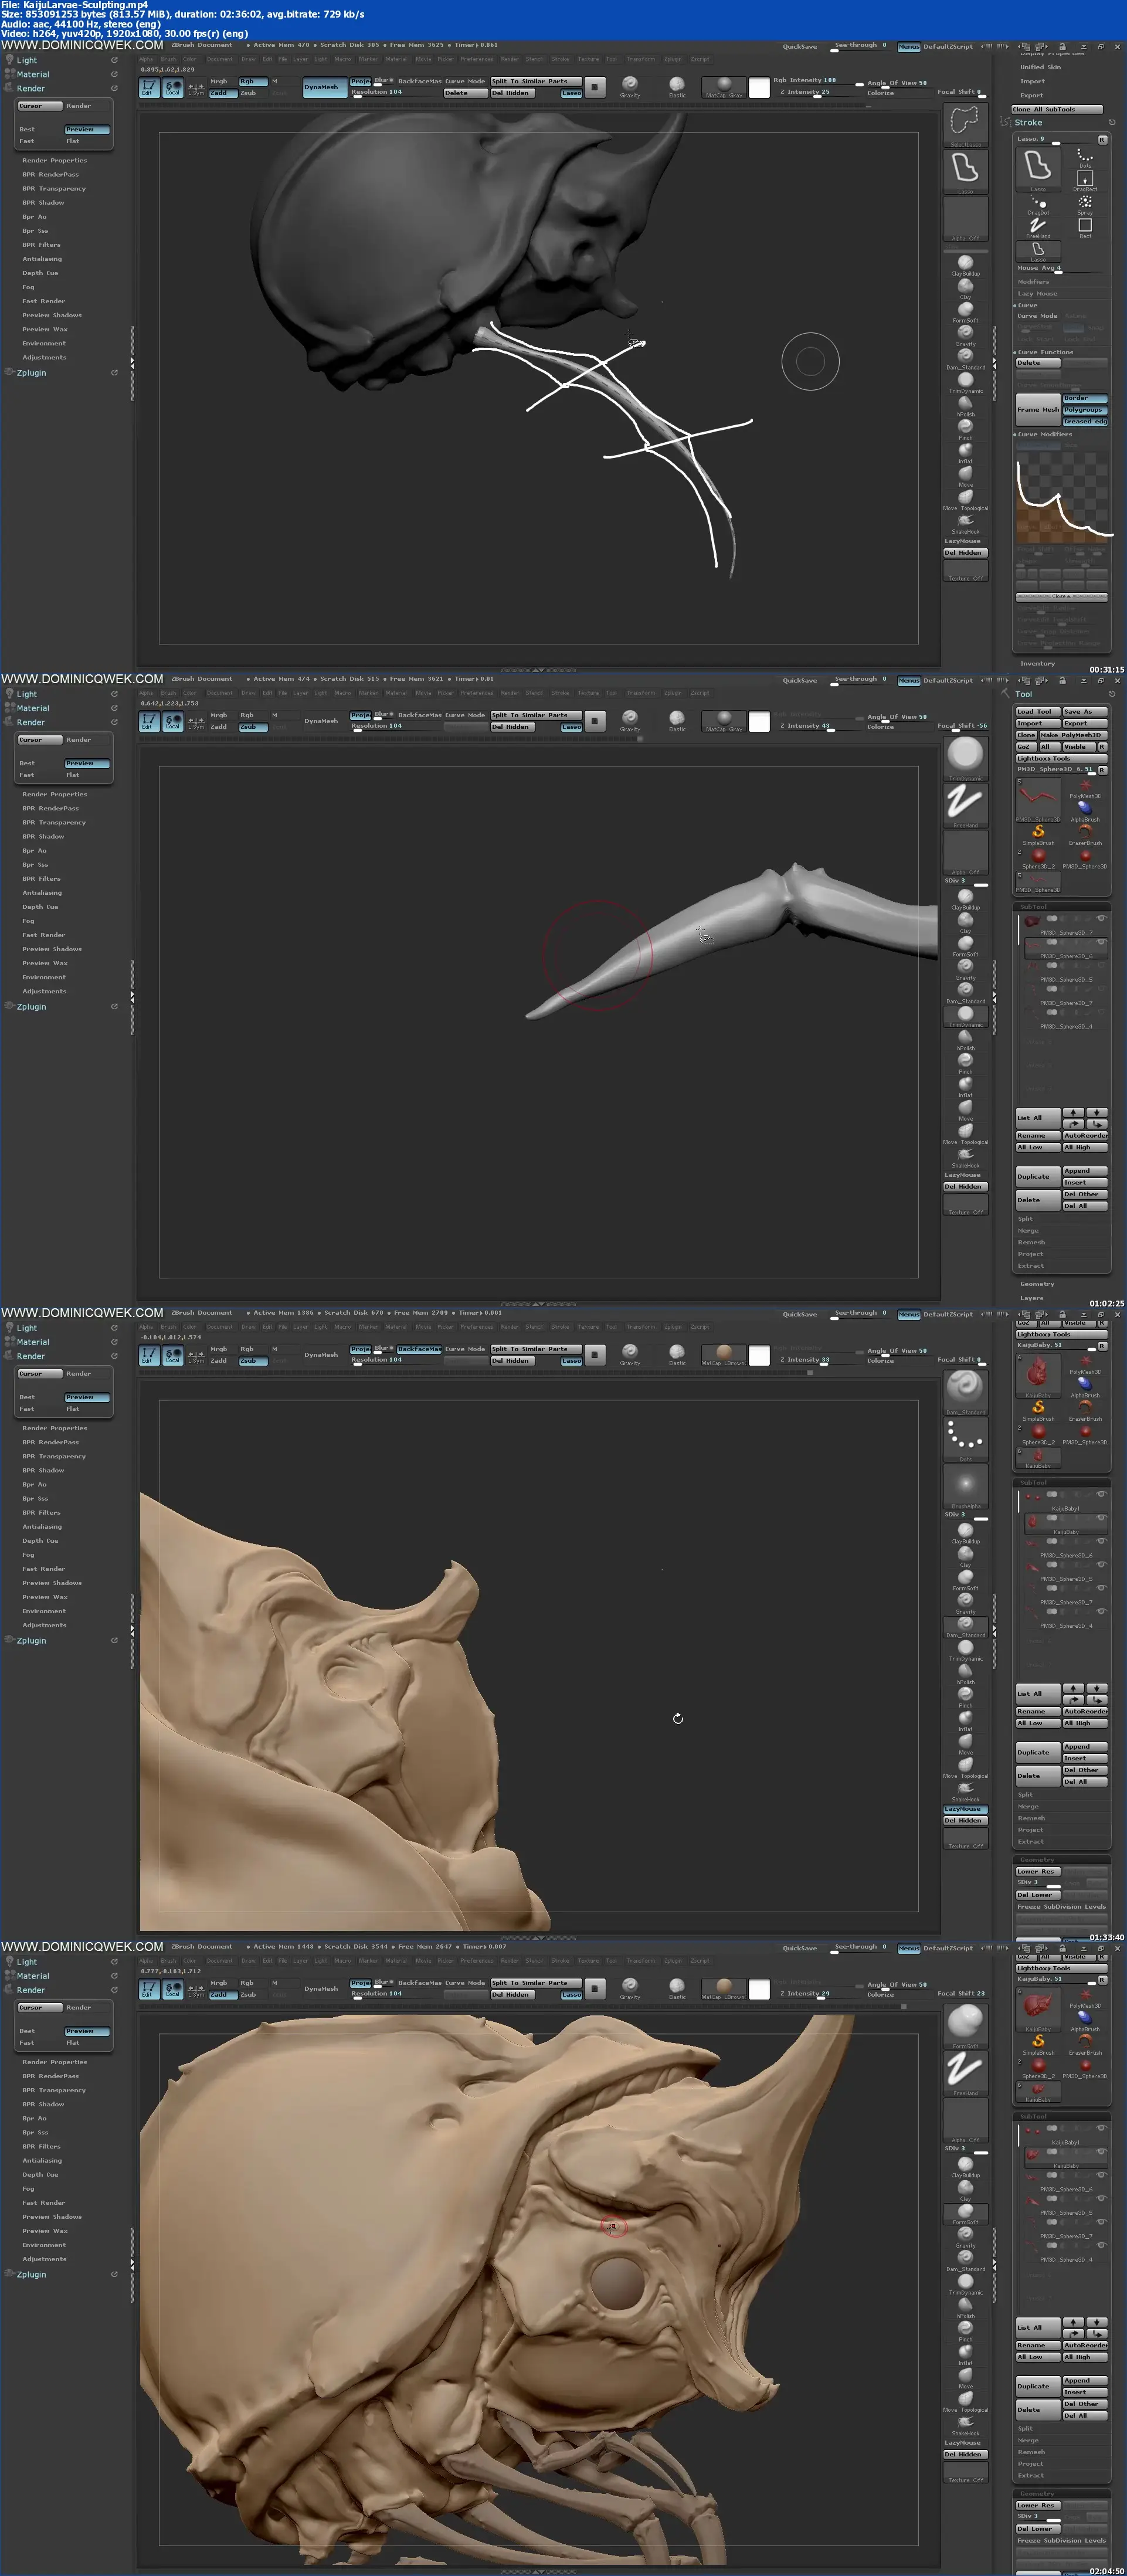1127x2576 pixels.
Task: Click Make PolyMesh3D in the second frame
Action: (1073, 735)
